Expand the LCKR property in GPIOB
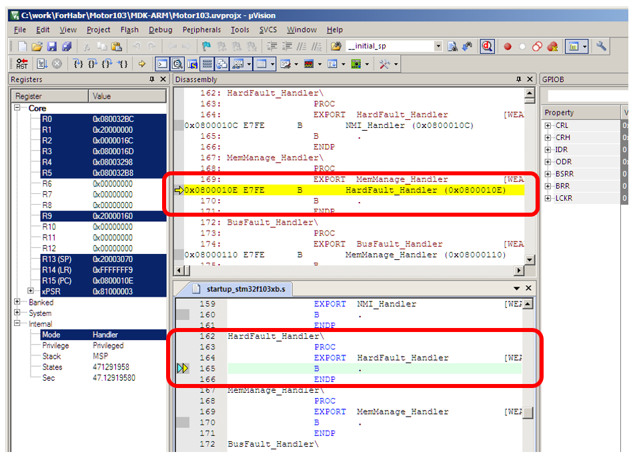This screenshot has width=633, height=456. pos(548,198)
